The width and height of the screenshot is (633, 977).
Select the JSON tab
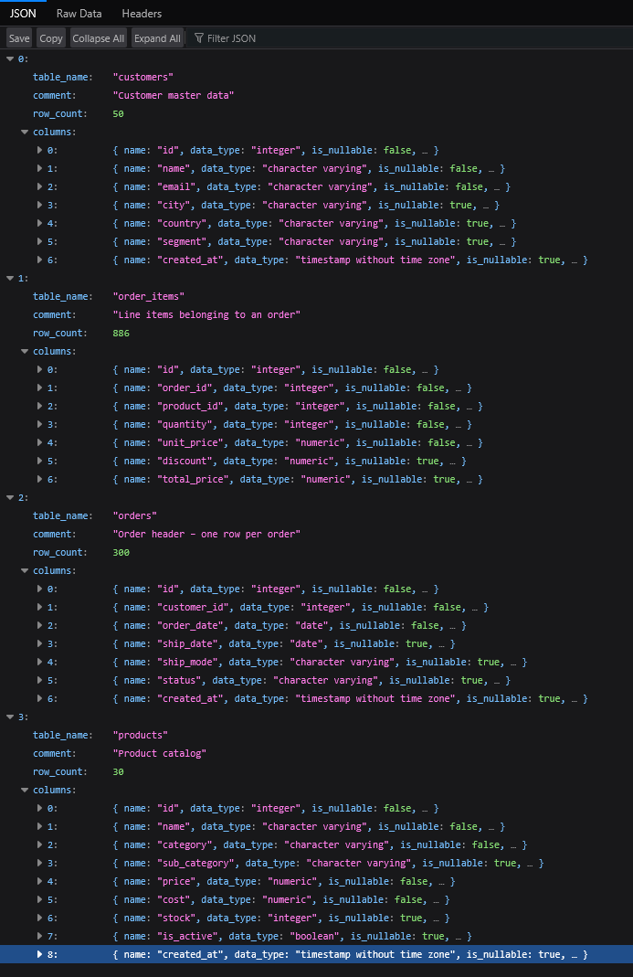[23, 14]
